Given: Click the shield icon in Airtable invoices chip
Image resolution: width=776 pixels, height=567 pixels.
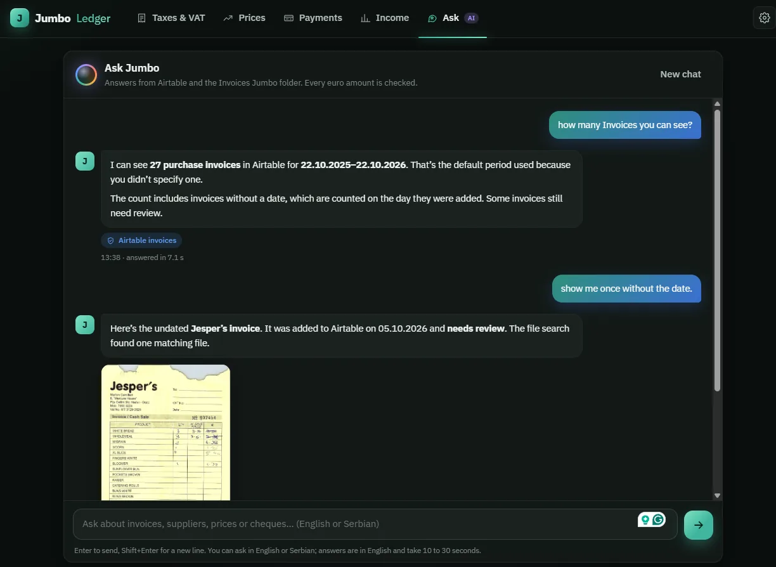Looking at the screenshot, I should [110, 240].
